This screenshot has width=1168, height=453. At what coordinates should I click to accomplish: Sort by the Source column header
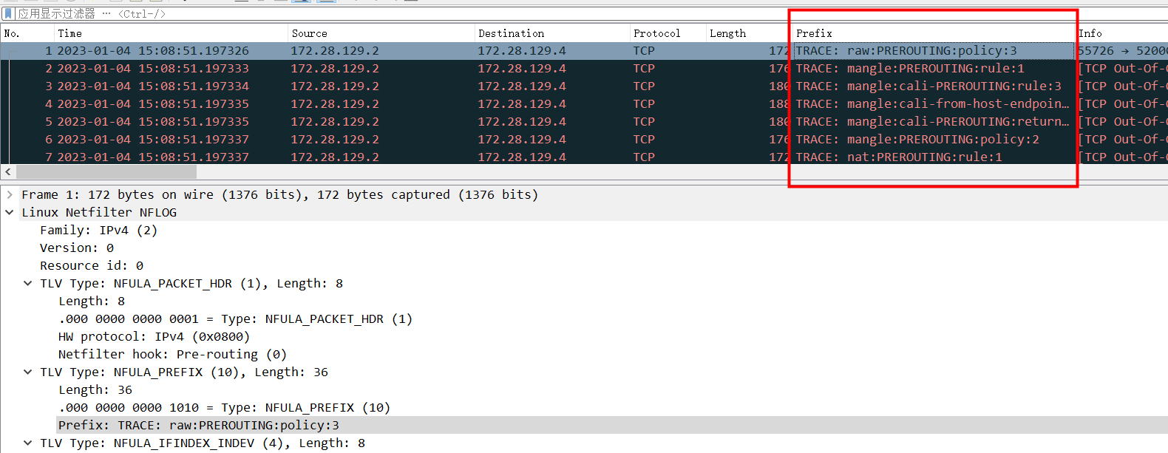point(381,33)
